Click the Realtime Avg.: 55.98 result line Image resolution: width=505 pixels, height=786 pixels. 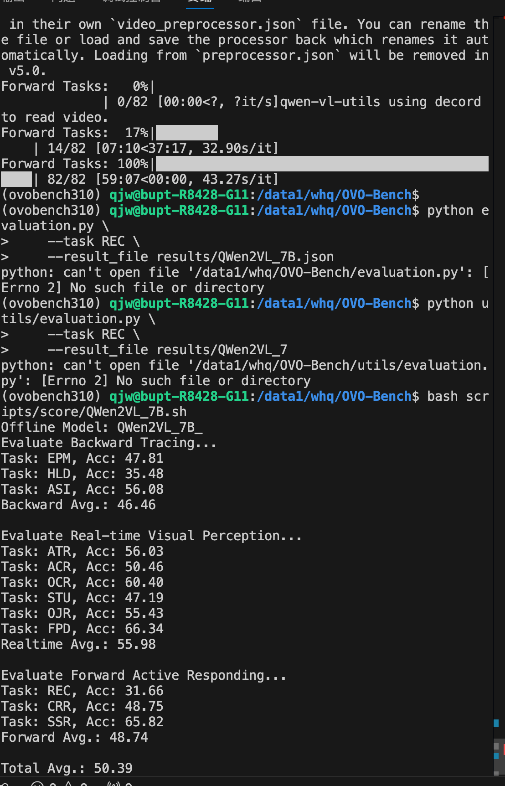click(78, 644)
